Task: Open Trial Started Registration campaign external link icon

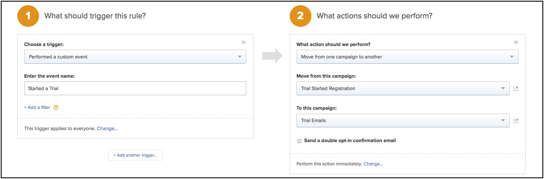Action: point(516,88)
